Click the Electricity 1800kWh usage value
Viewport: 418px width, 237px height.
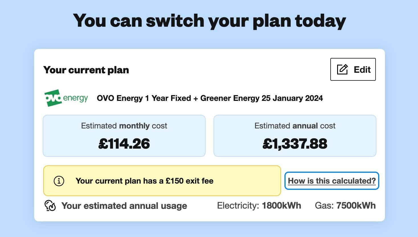[x=259, y=205]
